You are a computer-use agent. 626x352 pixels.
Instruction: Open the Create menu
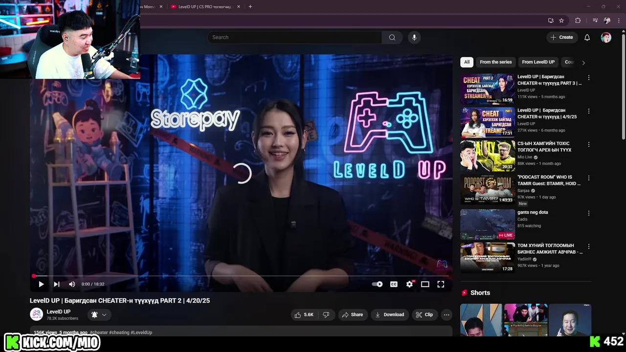[561, 37]
